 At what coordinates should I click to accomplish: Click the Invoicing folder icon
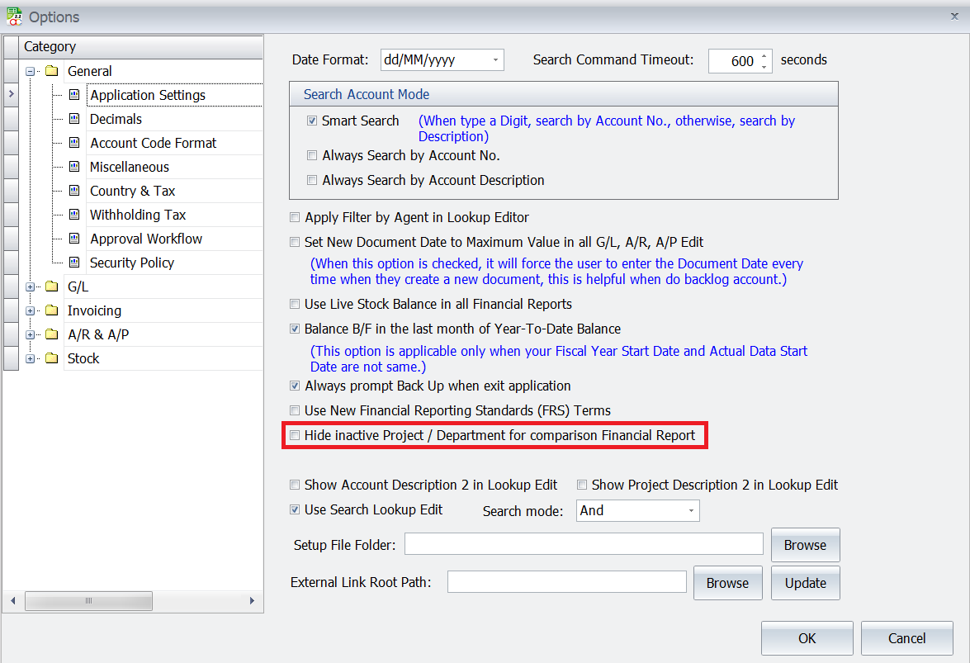[x=52, y=310]
